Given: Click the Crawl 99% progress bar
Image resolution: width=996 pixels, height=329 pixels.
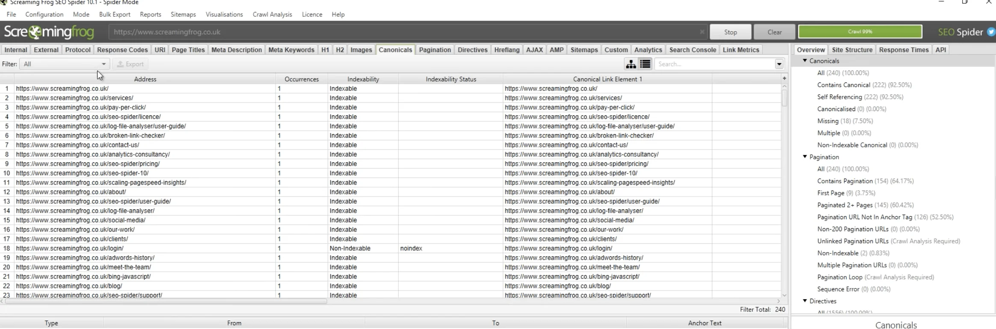Looking at the screenshot, I should [860, 32].
